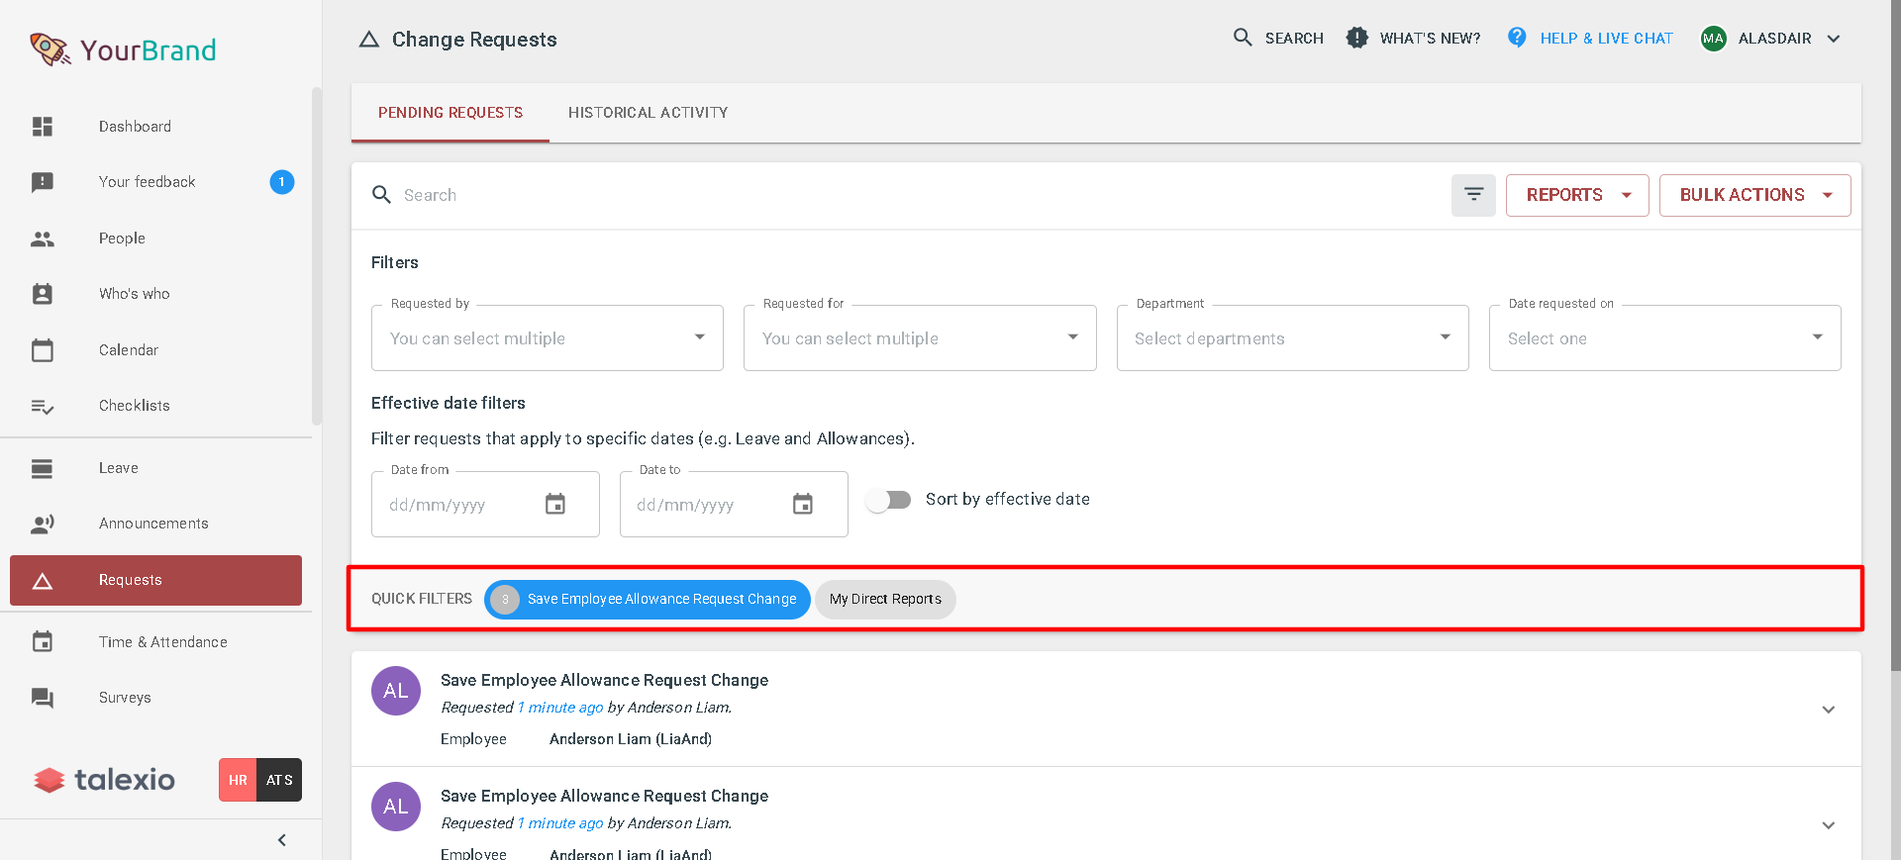Toggle the My Direct Reports quick filter
The height and width of the screenshot is (860, 1901).
tap(885, 600)
